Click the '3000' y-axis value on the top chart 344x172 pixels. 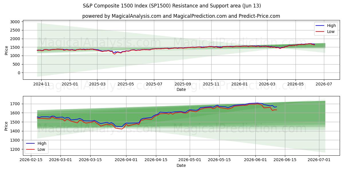pyautogui.click(x=15, y=22)
